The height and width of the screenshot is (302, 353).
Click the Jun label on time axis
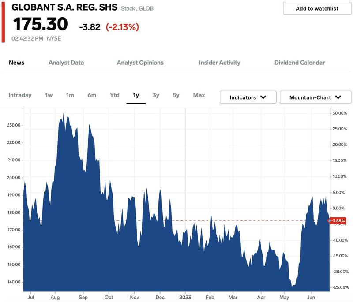311,297
